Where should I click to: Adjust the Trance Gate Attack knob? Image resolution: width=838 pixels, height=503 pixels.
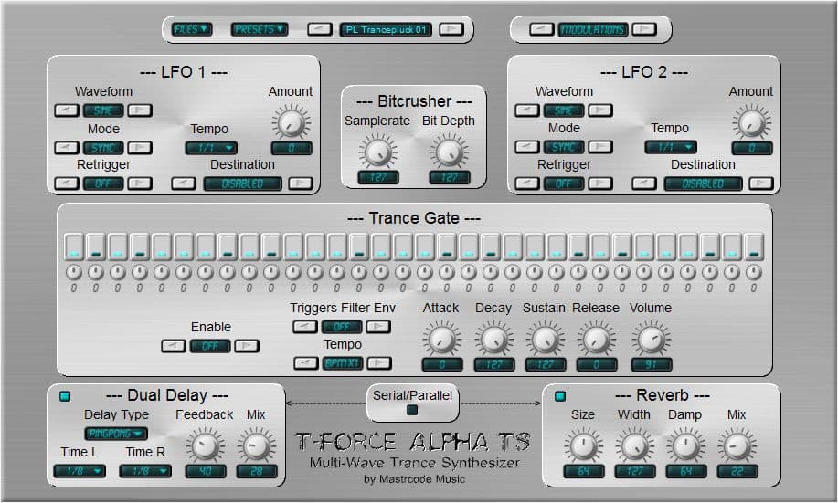tap(441, 339)
